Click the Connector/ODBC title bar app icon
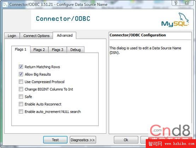This screenshot has width=196, height=148. [5, 5]
